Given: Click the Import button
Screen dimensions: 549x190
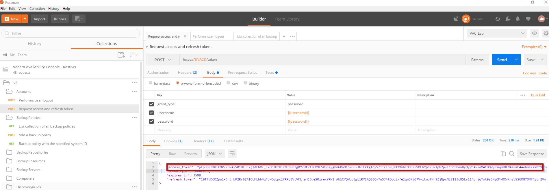Looking at the screenshot, I should pos(40,19).
